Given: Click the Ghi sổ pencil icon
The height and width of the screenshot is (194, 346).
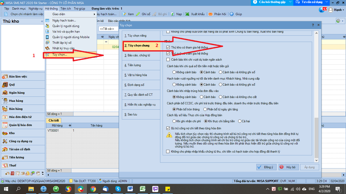Looking at the screenshot, I should (x=138, y=14).
